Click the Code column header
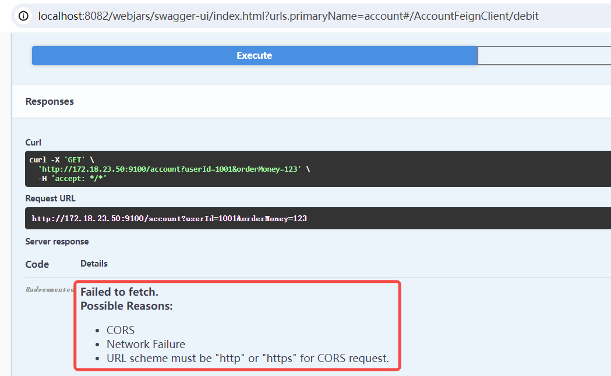This screenshot has height=376, width=611. pyautogui.click(x=37, y=264)
